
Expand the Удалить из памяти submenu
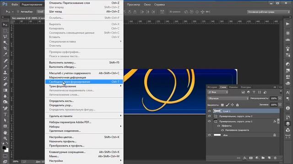point(84,116)
